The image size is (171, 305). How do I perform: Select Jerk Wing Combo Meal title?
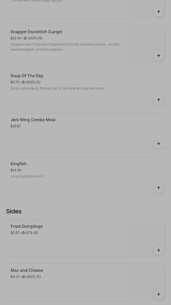click(x=33, y=120)
